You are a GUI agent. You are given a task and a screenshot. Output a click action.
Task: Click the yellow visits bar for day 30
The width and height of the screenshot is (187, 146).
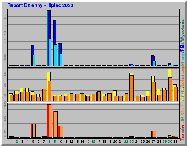point(169,73)
